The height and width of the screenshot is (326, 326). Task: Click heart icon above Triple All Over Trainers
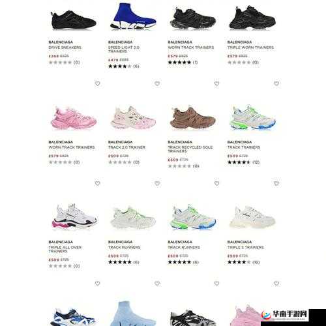pos(98,184)
